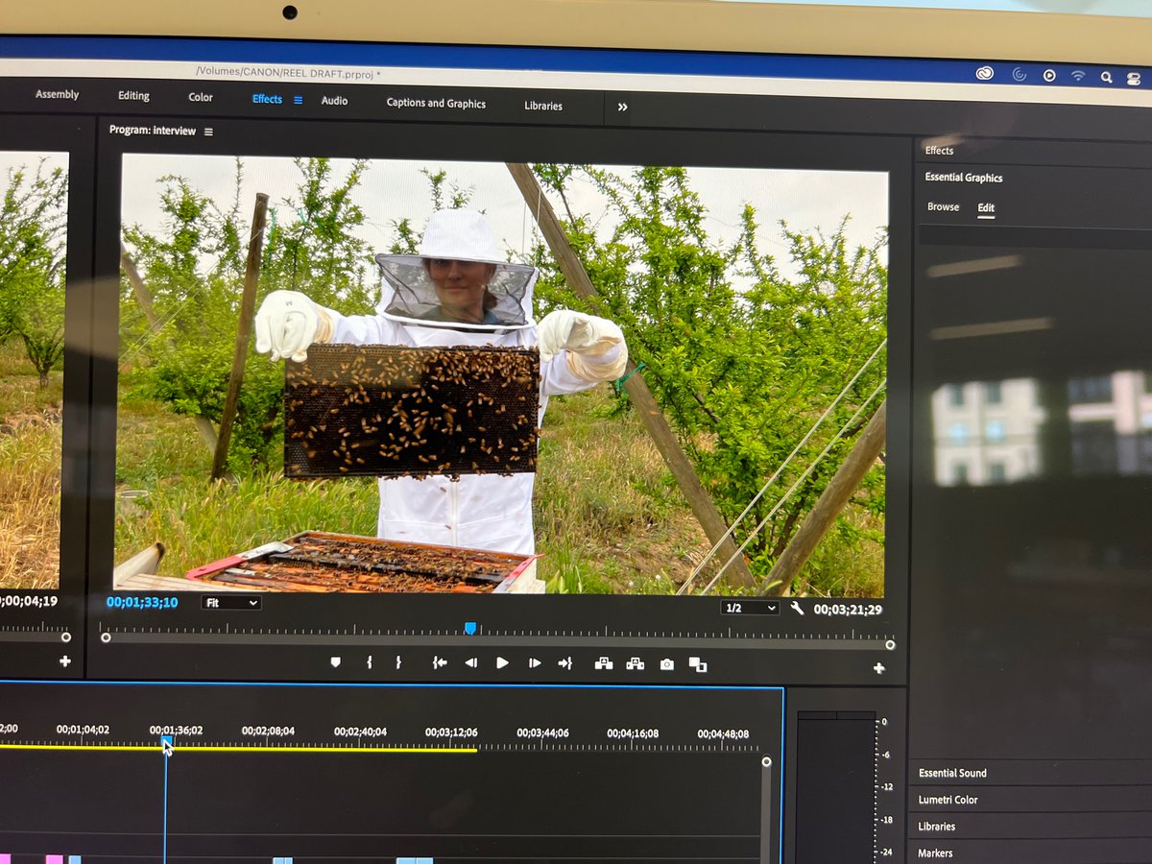Open the Fit zoom level dropdown
This screenshot has width=1152, height=864.
pyautogui.click(x=230, y=603)
